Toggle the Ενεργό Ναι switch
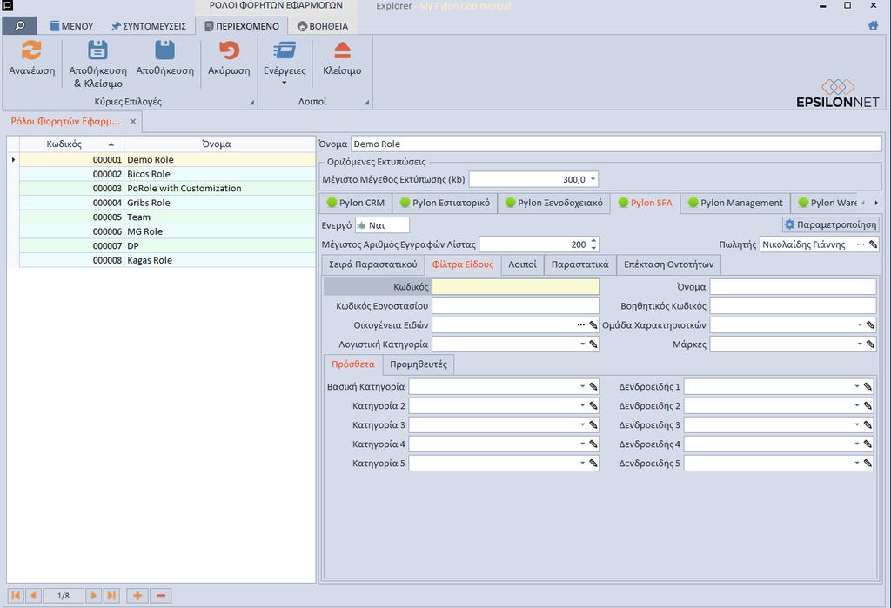The height and width of the screenshot is (608, 891). point(382,225)
